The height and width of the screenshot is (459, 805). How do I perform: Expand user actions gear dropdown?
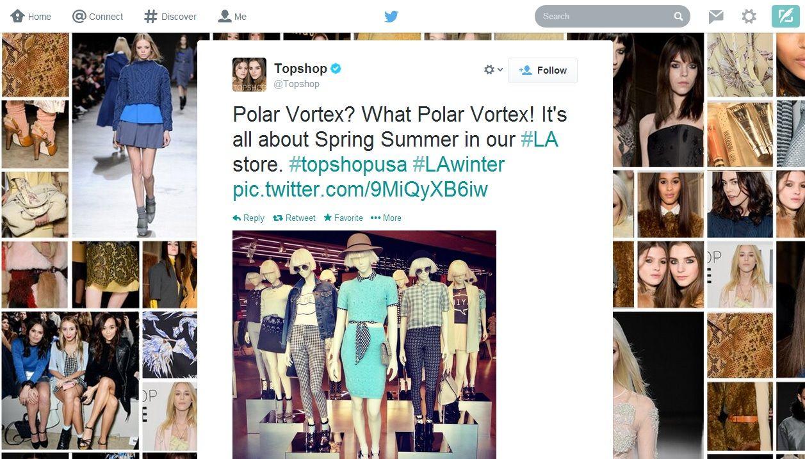493,70
